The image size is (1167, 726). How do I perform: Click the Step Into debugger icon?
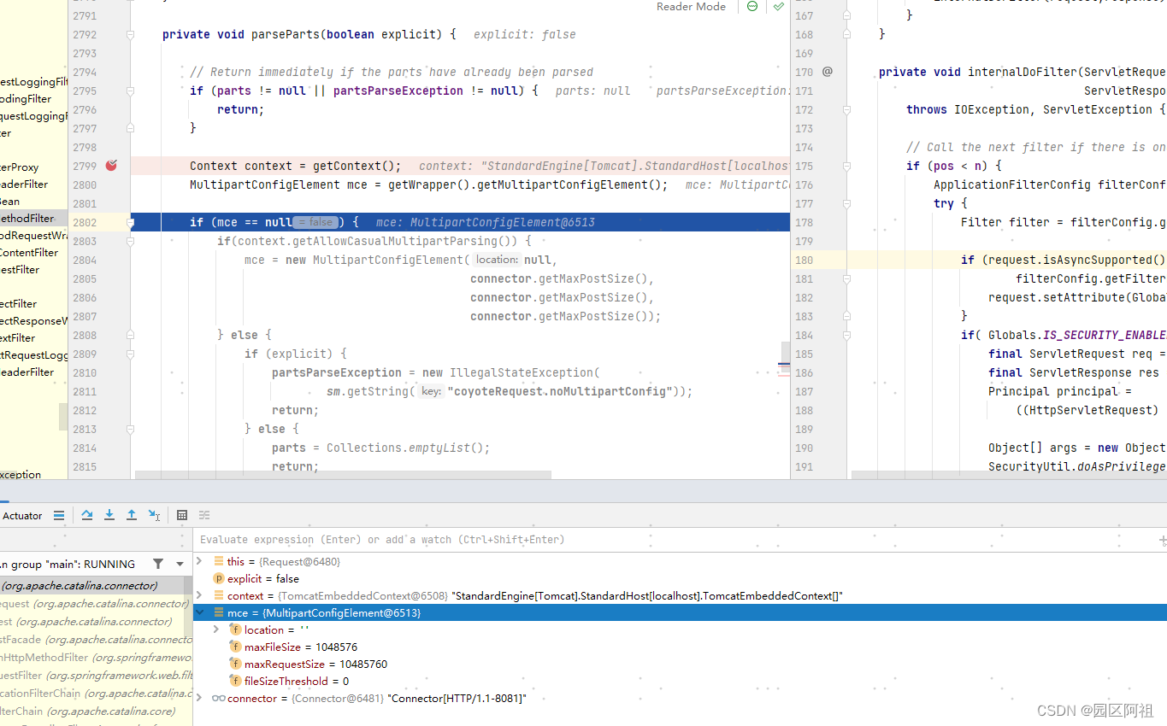click(109, 515)
